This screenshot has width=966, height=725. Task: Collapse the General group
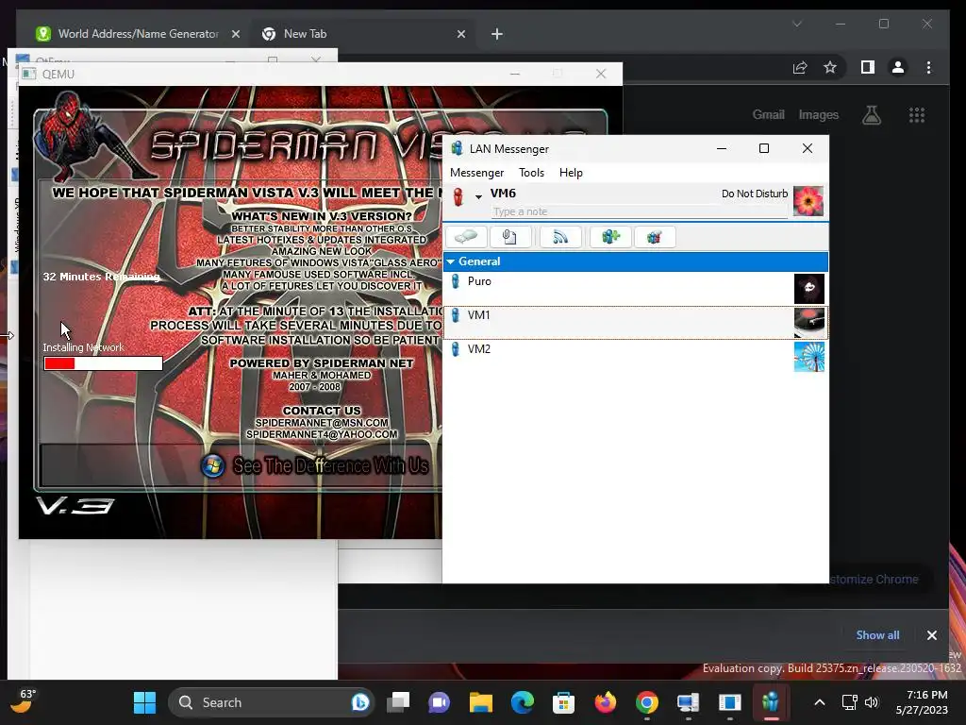(451, 261)
